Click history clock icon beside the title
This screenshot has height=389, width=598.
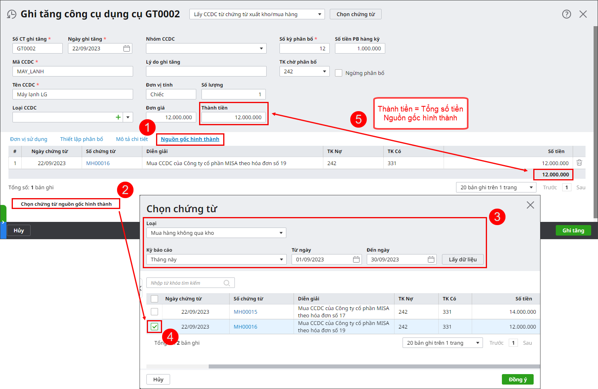12,14
